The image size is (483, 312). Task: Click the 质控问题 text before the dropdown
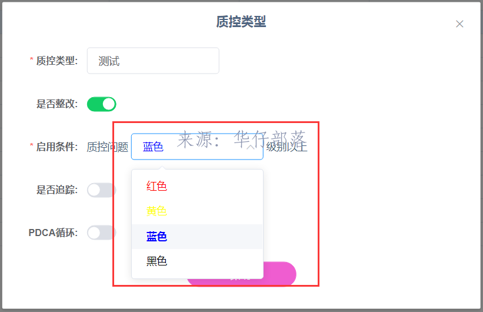[x=108, y=147]
